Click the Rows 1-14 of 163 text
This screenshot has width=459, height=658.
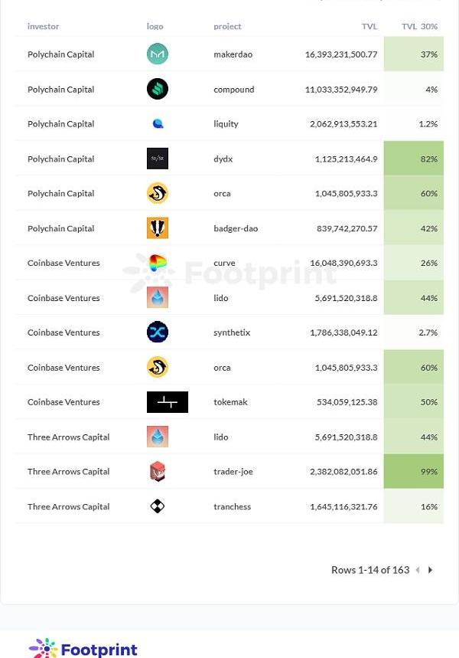tap(370, 570)
